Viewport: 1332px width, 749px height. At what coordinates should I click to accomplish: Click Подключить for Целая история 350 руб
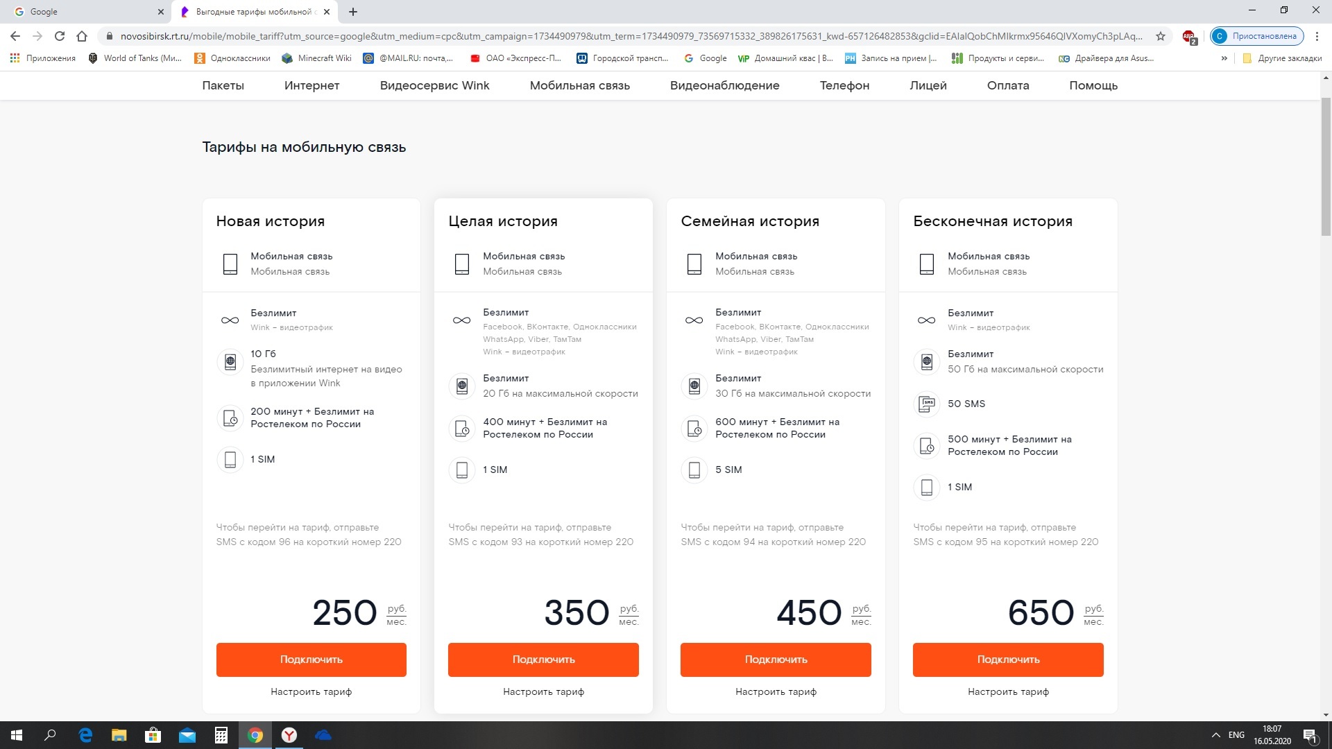point(544,660)
